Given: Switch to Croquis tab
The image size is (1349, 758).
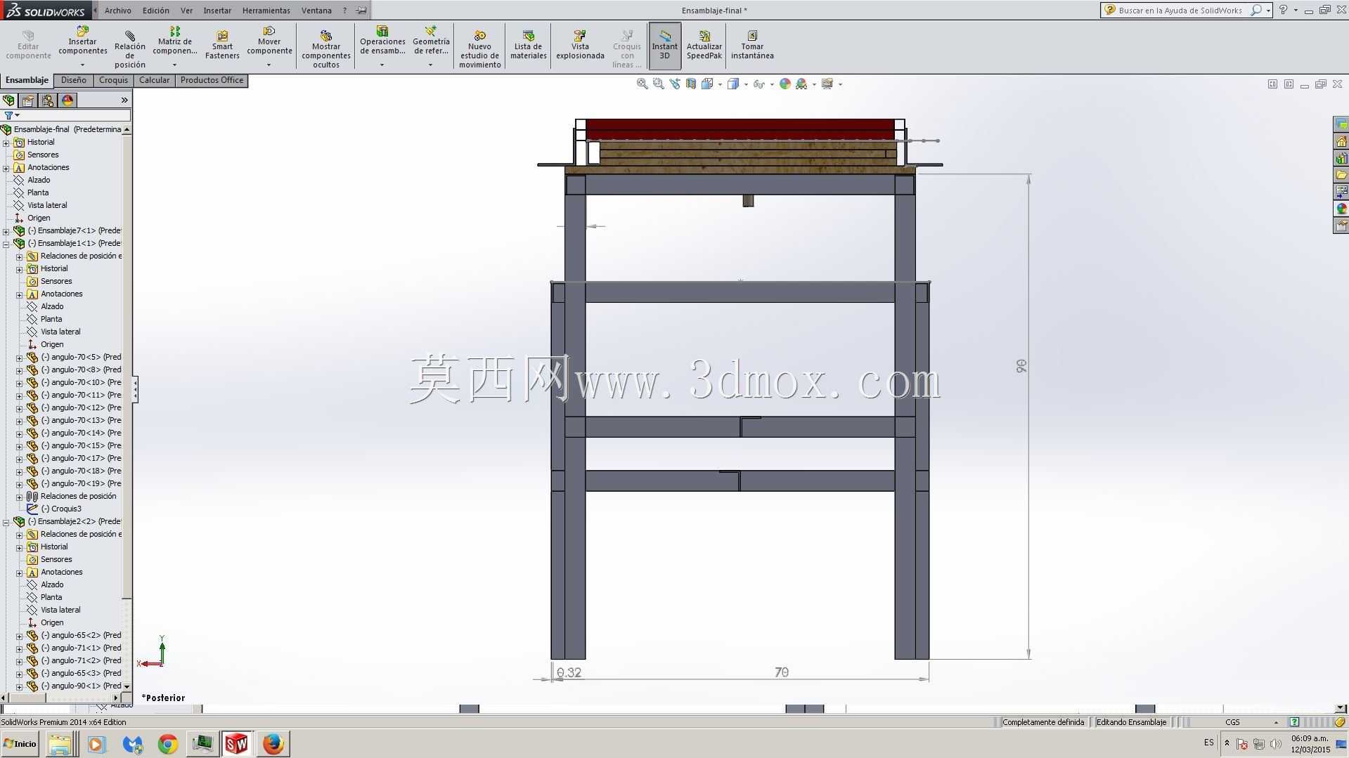Looking at the screenshot, I should (113, 80).
